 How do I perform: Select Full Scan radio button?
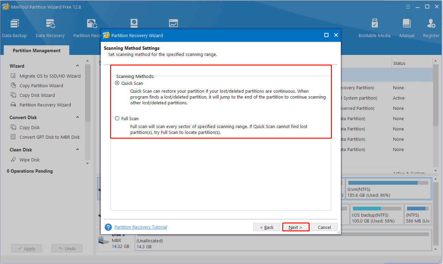[x=117, y=118]
